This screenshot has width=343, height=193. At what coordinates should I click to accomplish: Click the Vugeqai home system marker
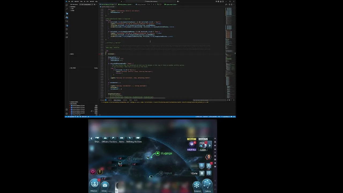[x=158, y=153]
